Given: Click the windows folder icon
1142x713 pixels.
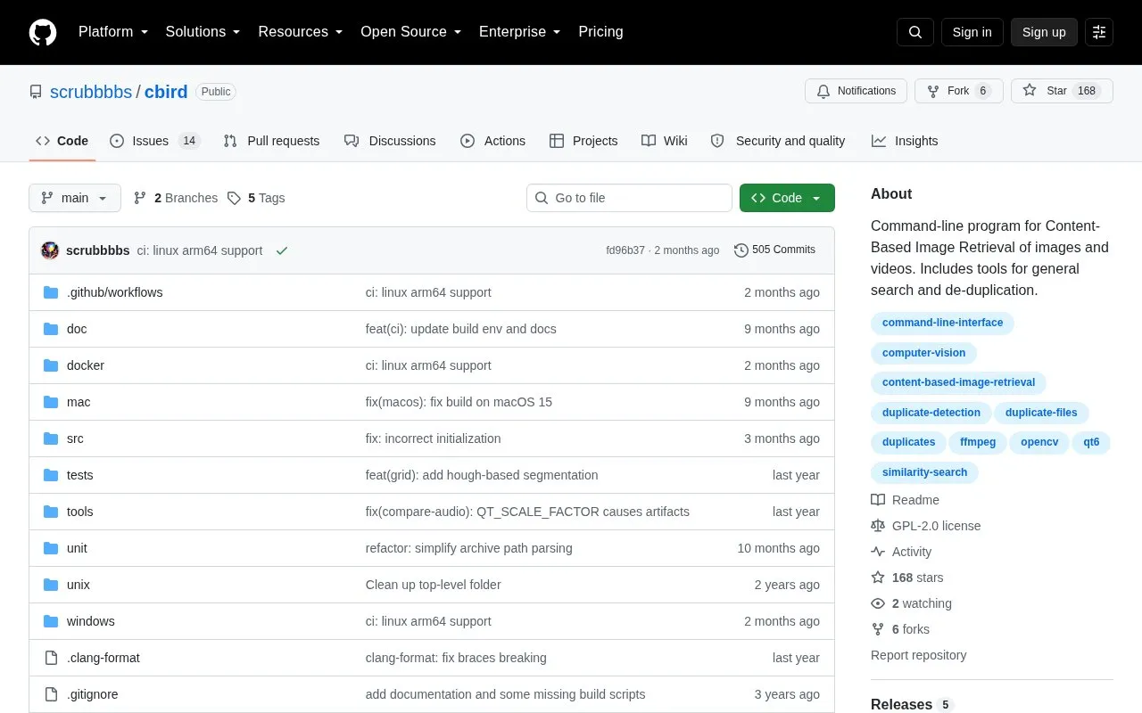Looking at the screenshot, I should pos(51,621).
